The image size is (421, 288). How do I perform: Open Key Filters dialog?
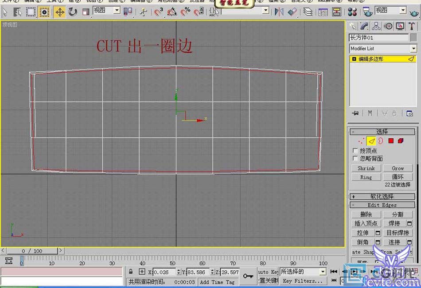click(303, 281)
